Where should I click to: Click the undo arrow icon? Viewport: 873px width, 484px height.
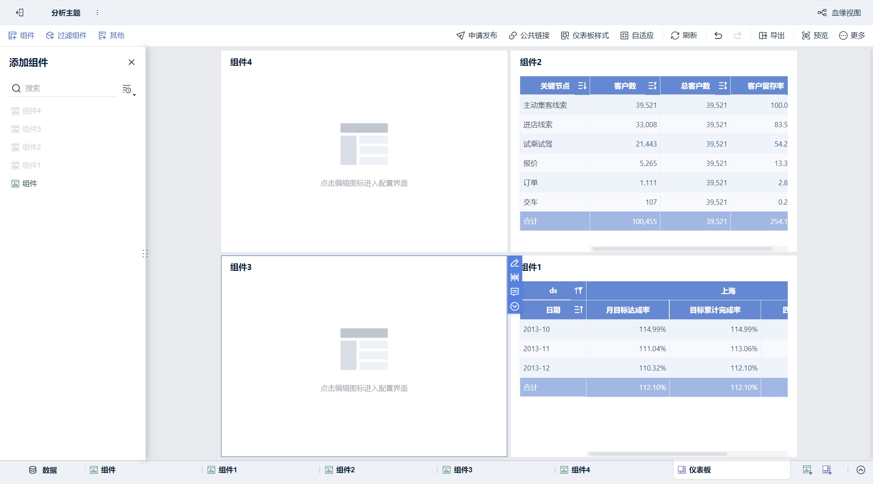(718, 36)
